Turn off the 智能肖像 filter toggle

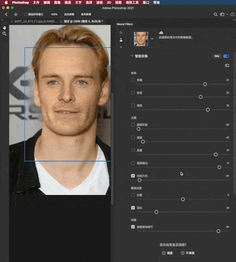(226, 56)
